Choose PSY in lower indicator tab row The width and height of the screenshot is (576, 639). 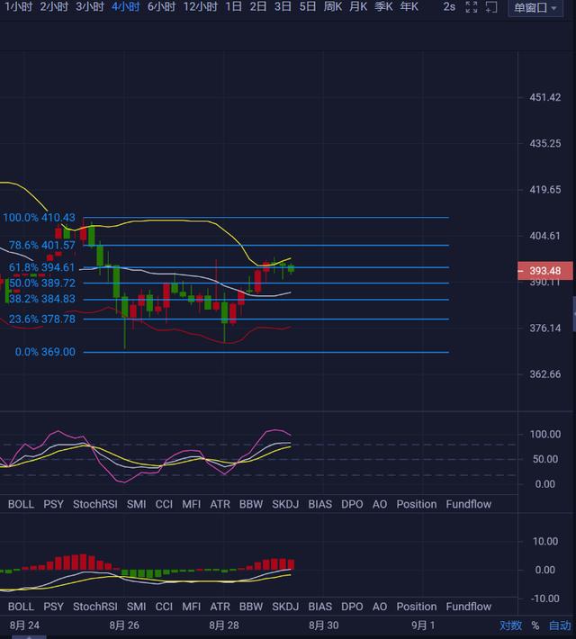coord(53,607)
